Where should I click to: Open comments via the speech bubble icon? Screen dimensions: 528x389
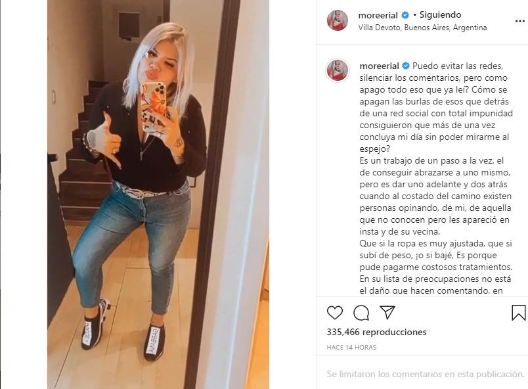click(x=361, y=313)
